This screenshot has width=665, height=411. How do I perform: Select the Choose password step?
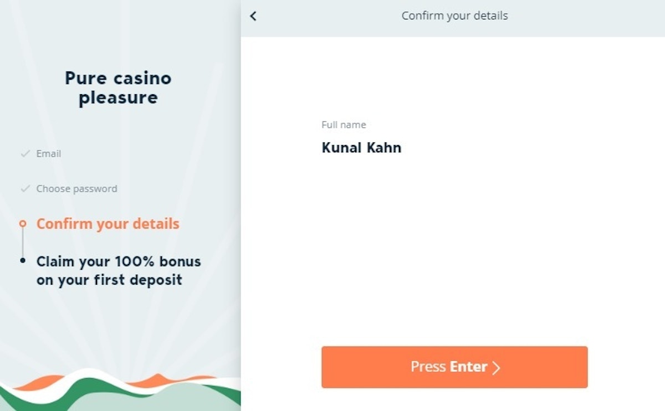pos(76,189)
